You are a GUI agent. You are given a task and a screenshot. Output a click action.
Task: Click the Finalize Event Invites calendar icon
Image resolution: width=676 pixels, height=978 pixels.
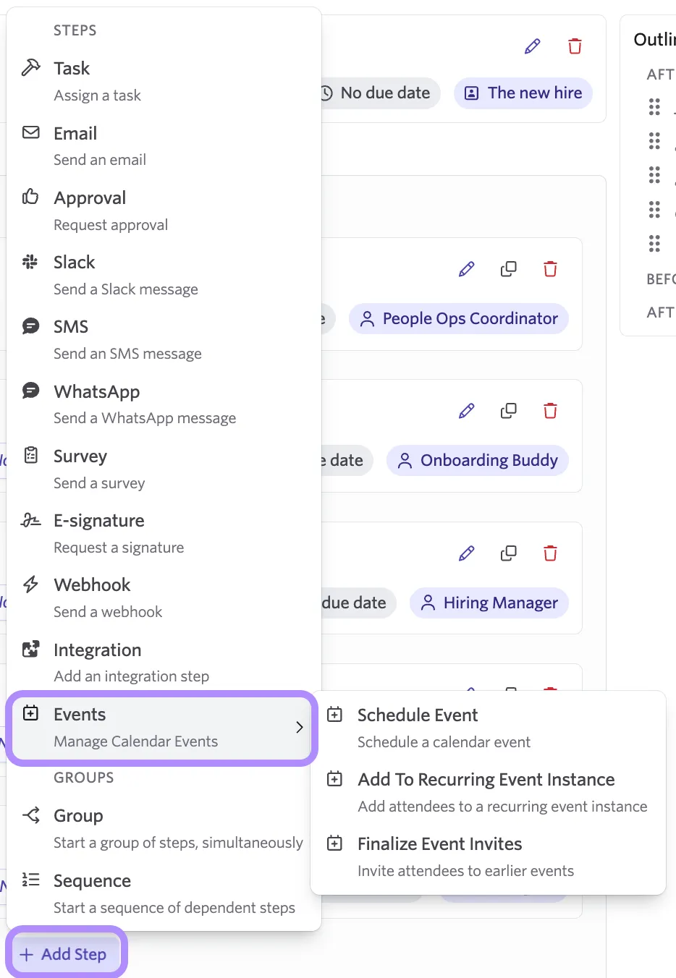[334, 843]
